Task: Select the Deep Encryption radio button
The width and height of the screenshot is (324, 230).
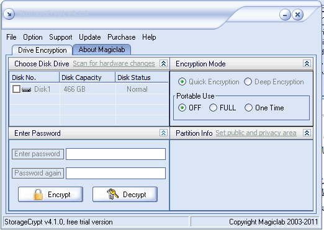Action: (248, 82)
